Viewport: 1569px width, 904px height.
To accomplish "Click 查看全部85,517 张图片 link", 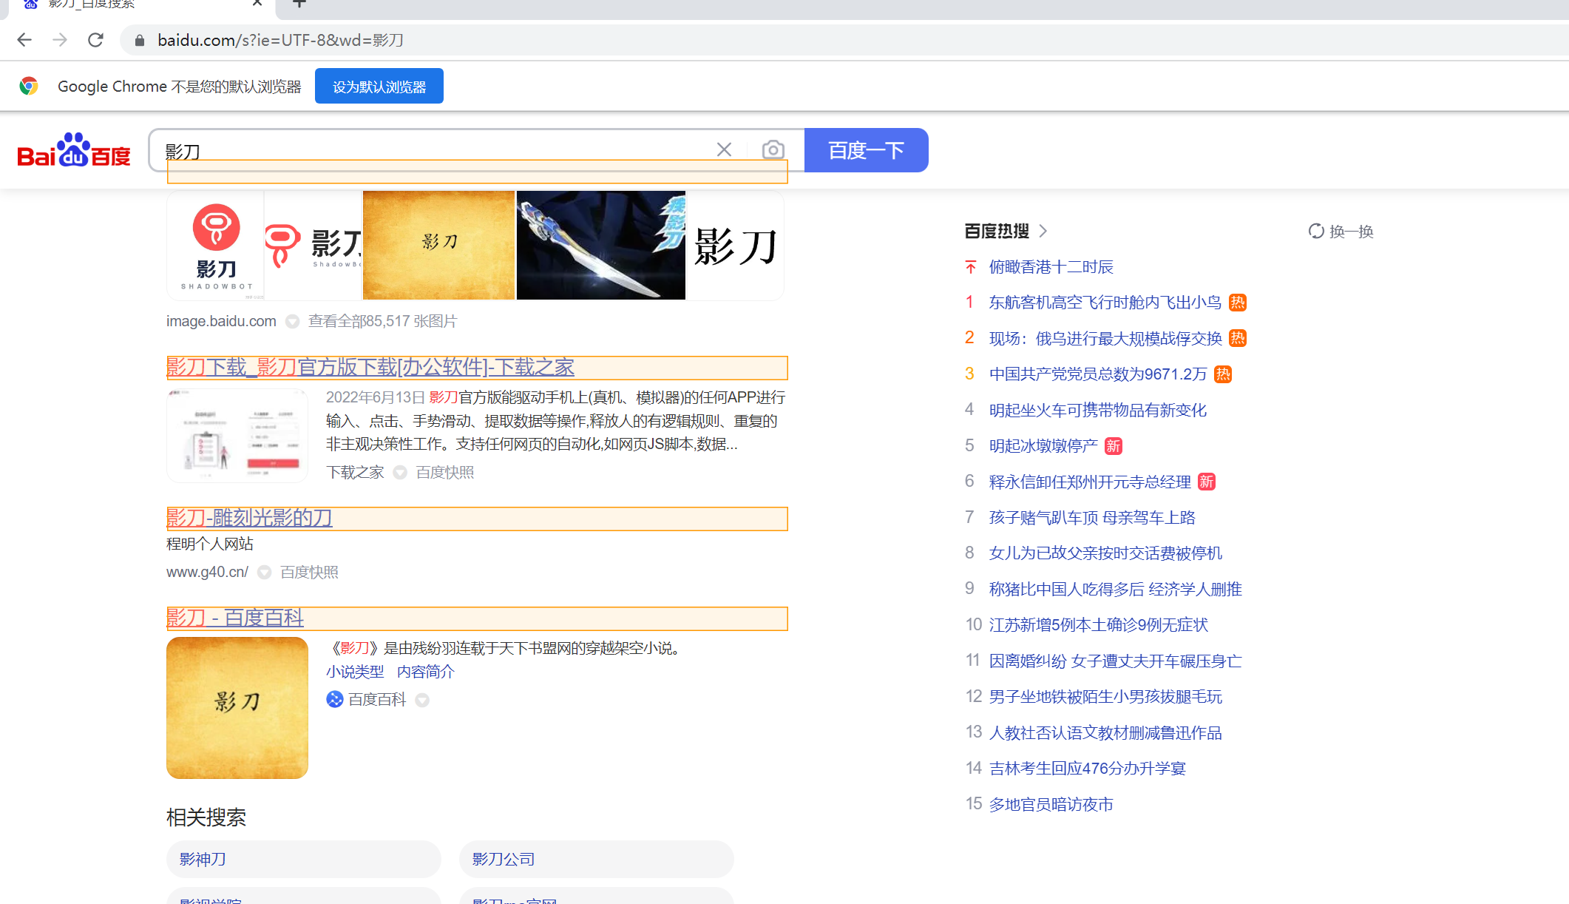I will pos(383,321).
